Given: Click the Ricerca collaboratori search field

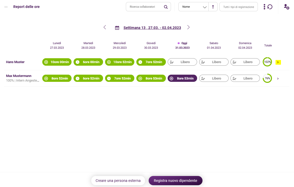Looking at the screenshot, I should click(148, 7).
